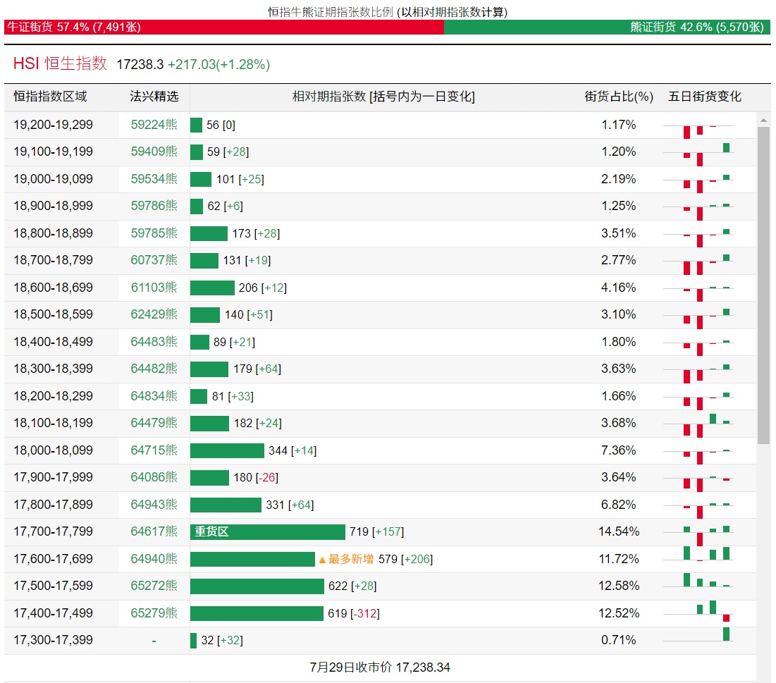Click the 街货占比(%) column header

pyautogui.click(x=619, y=97)
